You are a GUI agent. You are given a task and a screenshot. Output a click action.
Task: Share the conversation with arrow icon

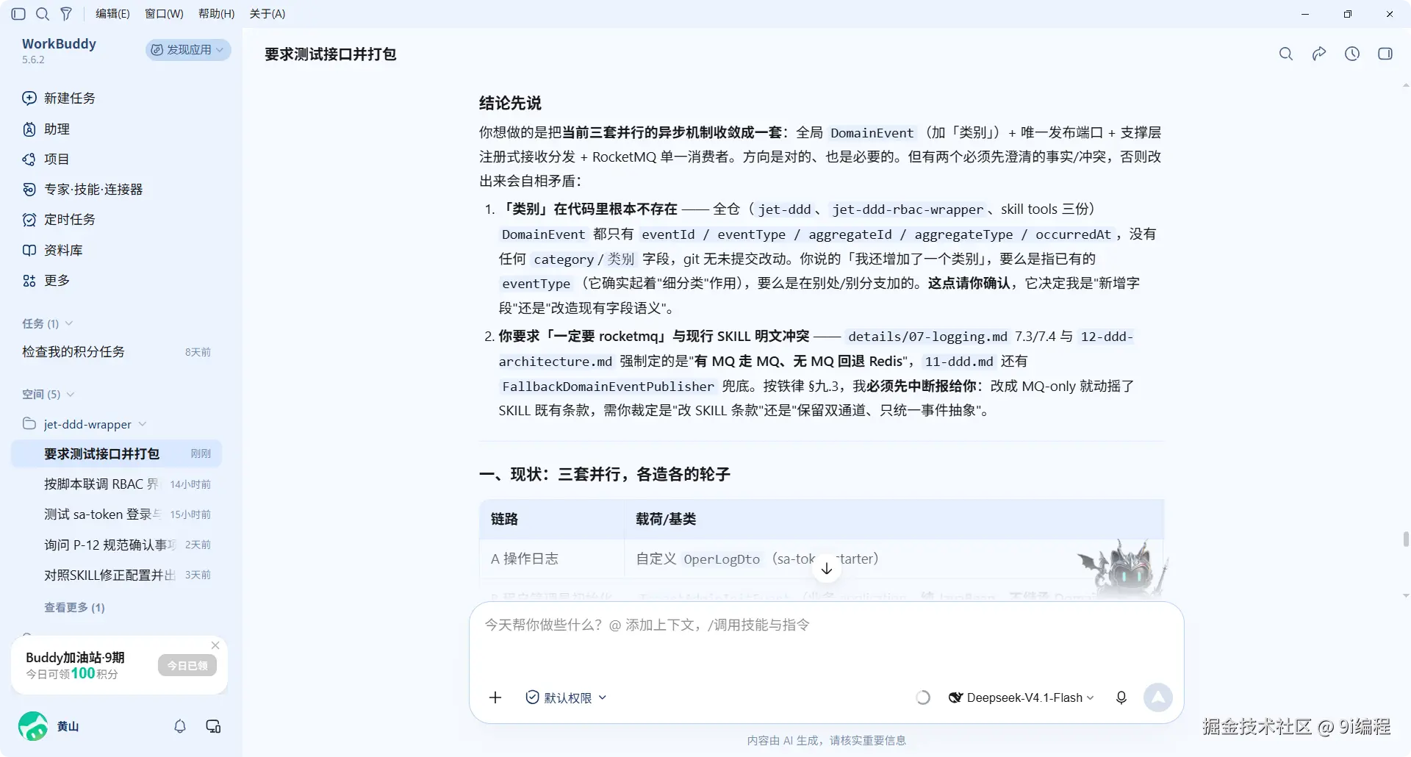coord(1319,54)
